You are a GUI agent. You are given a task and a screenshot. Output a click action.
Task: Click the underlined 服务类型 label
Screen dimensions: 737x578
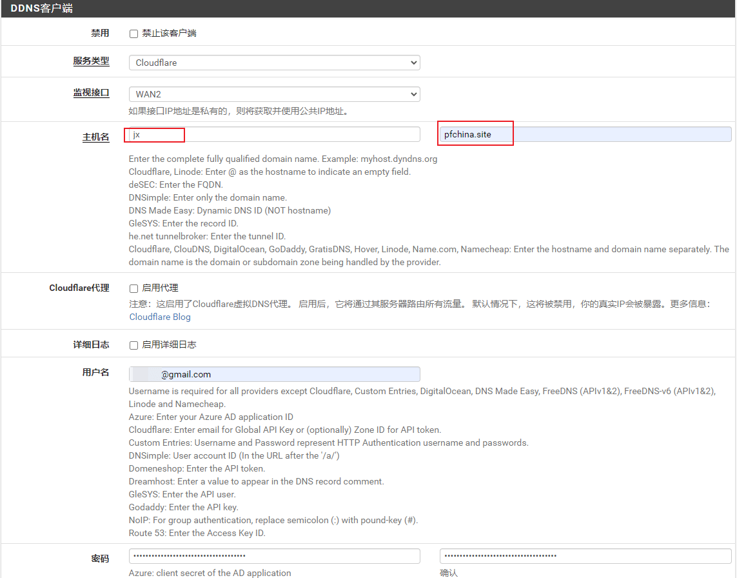coord(91,61)
